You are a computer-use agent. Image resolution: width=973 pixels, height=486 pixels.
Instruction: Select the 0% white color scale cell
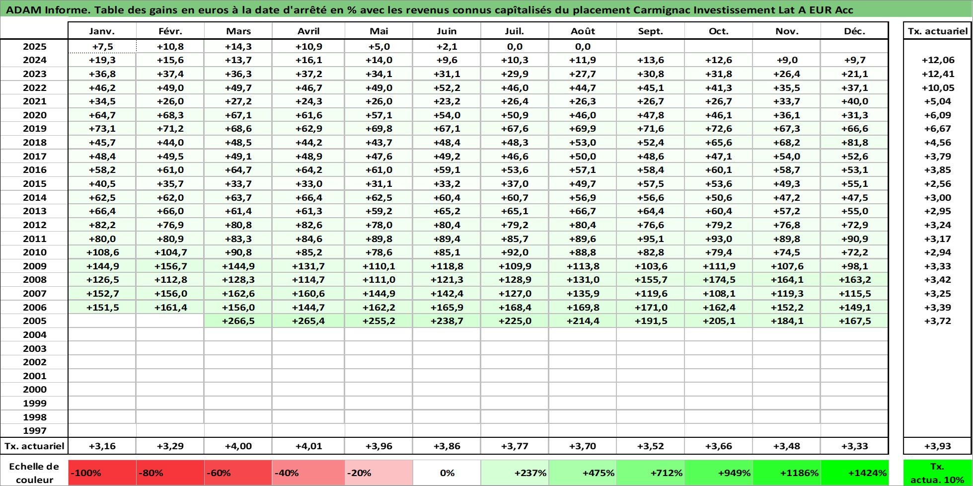pos(447,473)
